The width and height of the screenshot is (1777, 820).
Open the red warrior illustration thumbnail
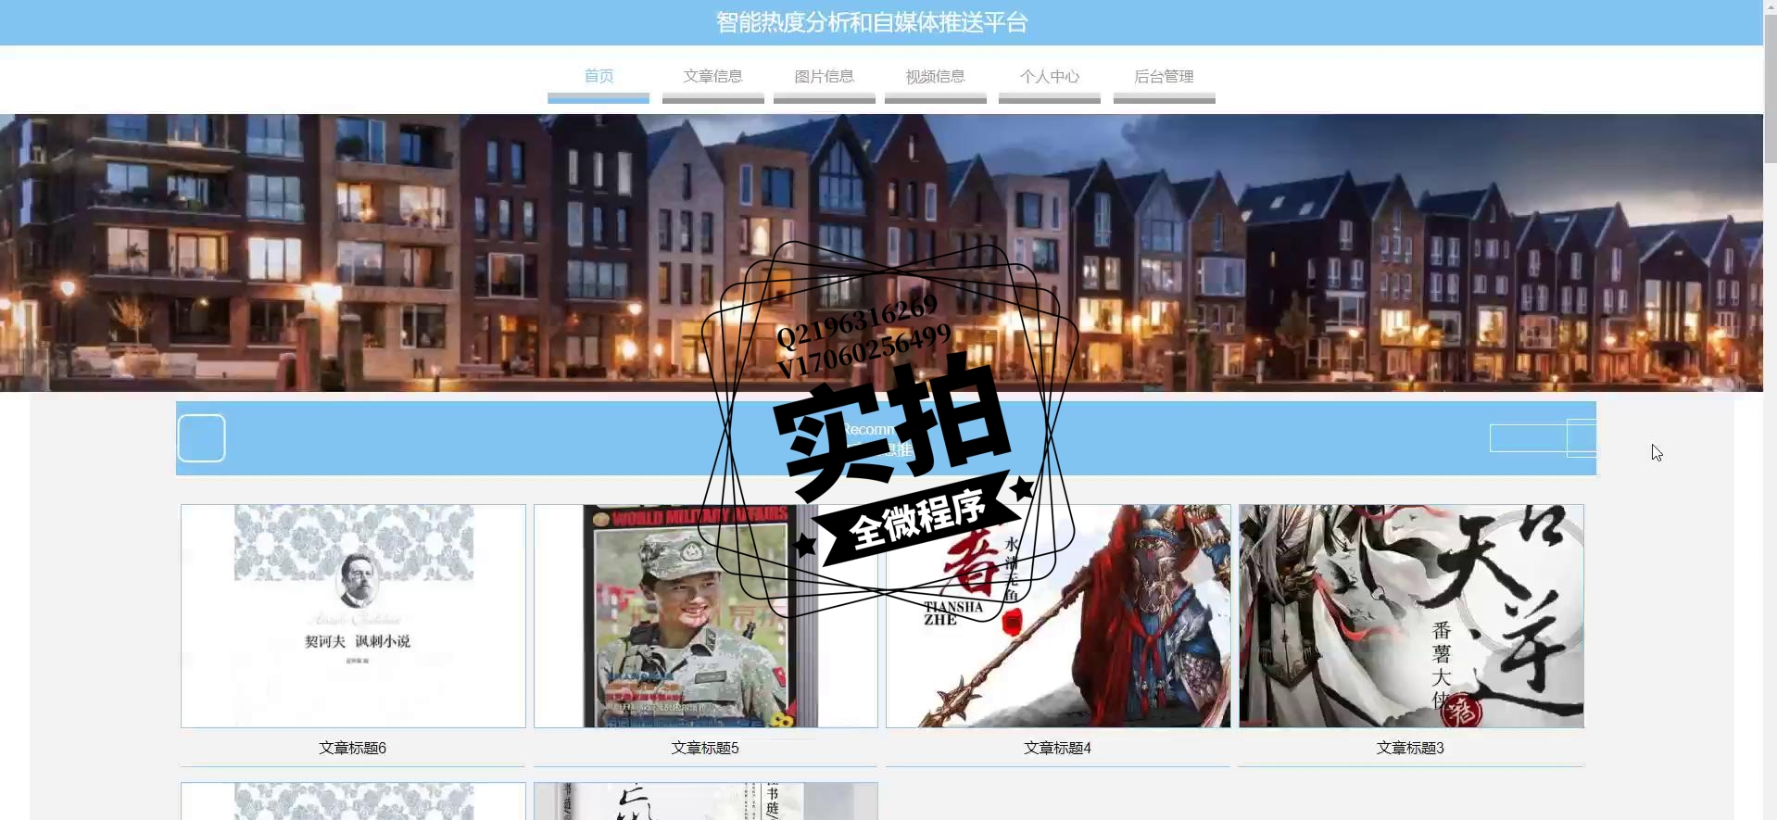(x=1058, y=616)
